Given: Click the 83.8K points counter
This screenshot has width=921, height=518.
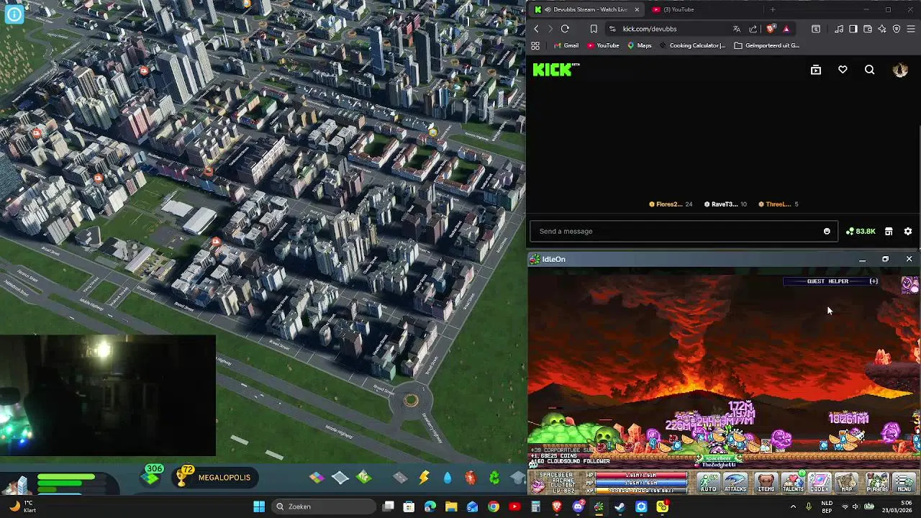Looking at the screenshot, I should click(x=861, y=231).
